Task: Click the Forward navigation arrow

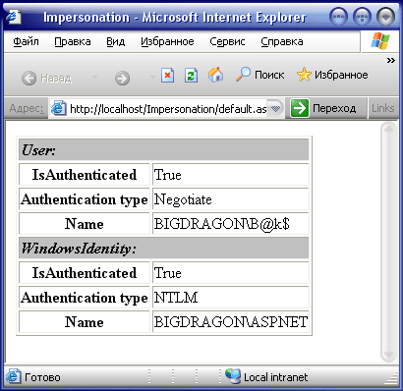Action: tap(122, 79)
